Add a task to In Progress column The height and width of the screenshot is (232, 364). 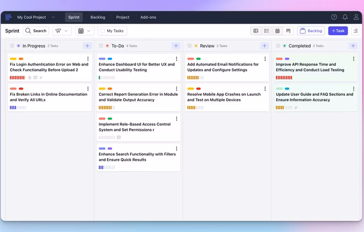coord(87,46)
